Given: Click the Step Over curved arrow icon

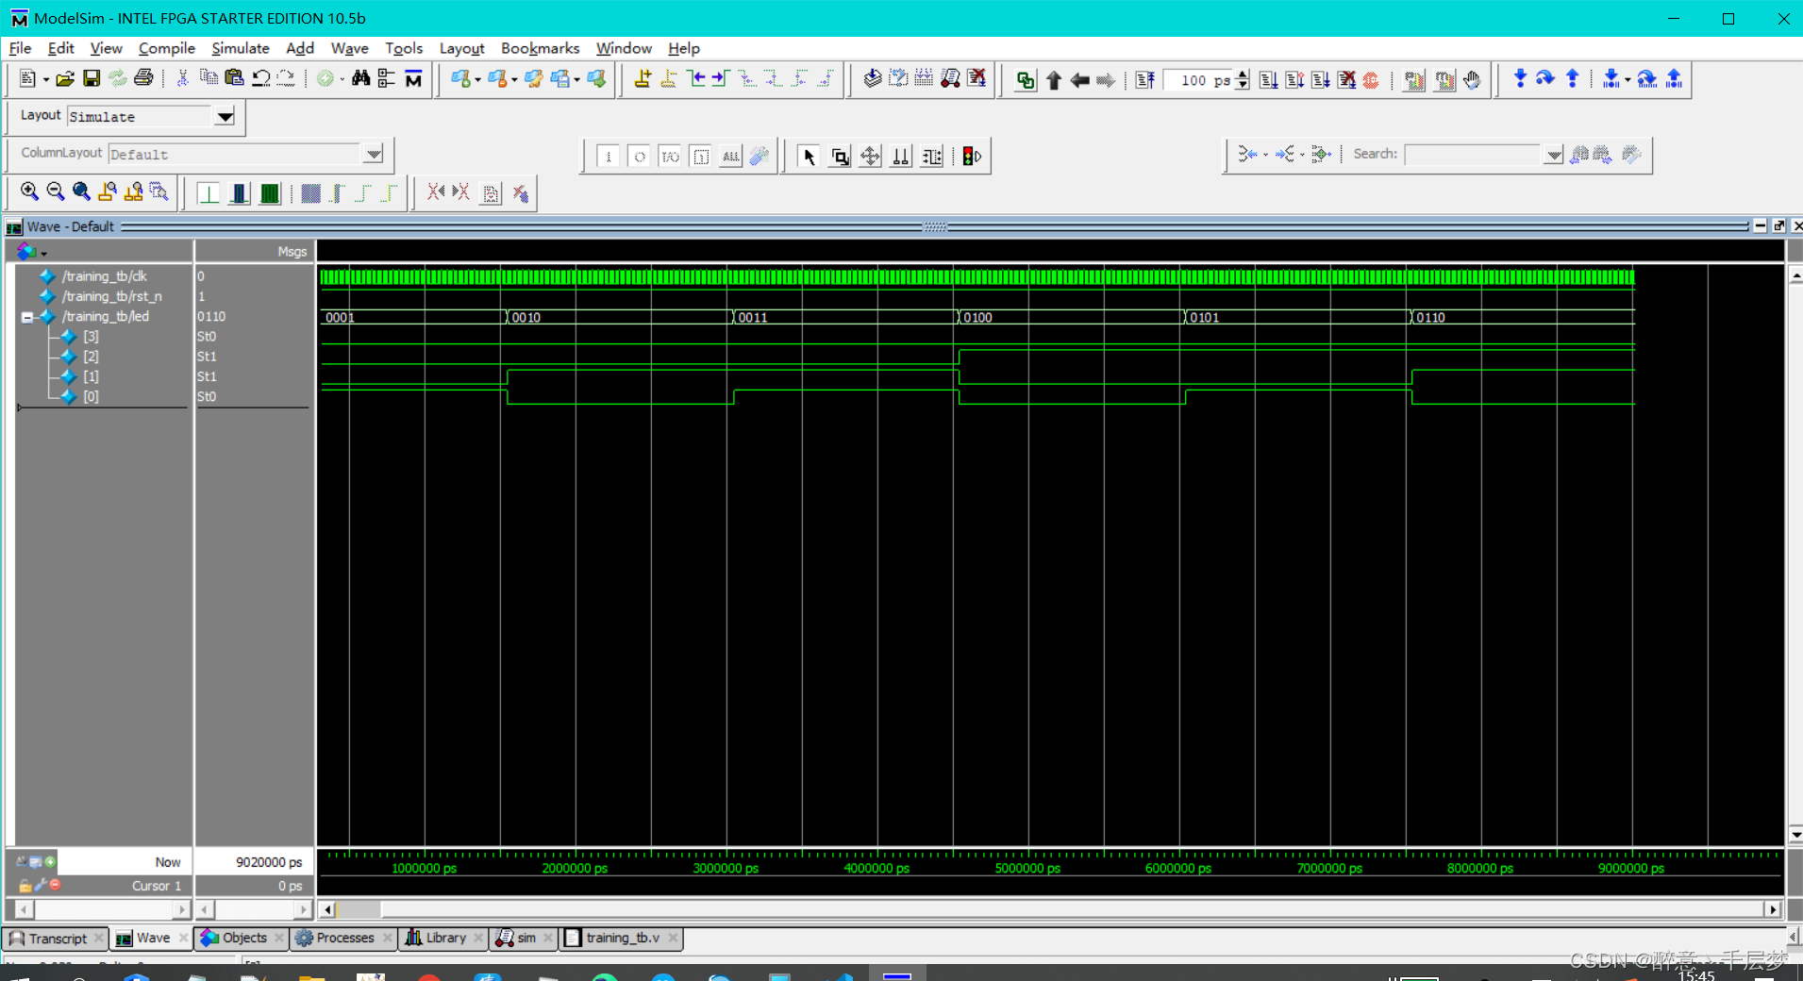Looking at the screenshot, I should (x=1545, y=79).
